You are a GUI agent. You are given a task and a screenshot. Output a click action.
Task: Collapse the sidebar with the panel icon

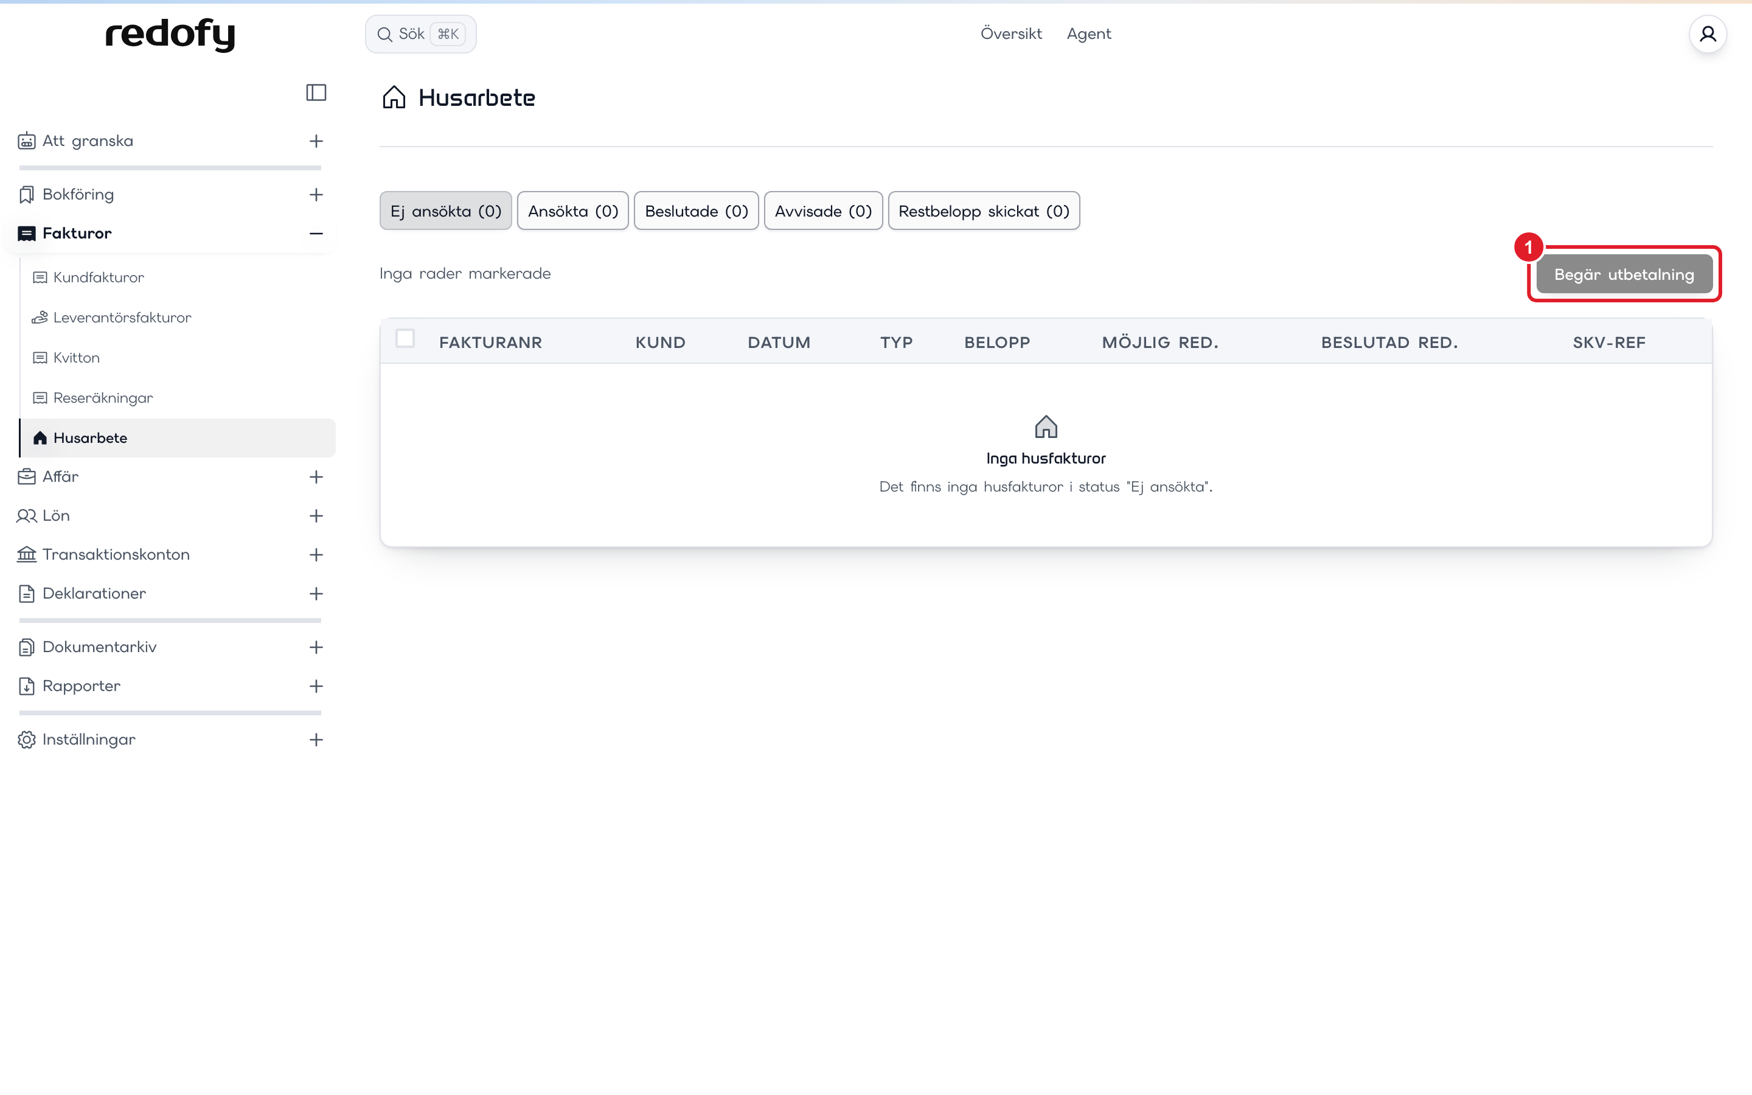click(x=316, y=92)
